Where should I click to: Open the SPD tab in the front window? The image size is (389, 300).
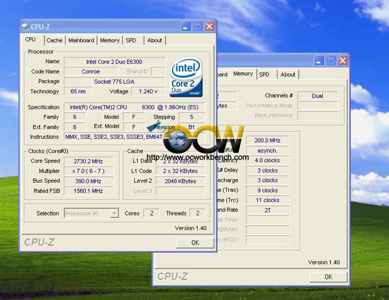coord(131,41)
